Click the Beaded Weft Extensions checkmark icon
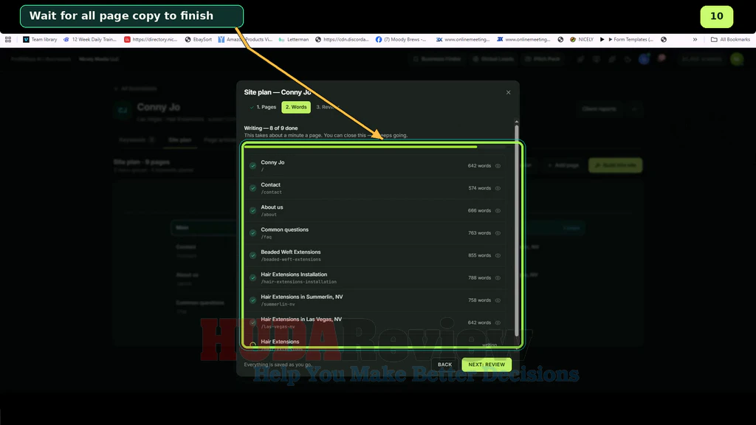 click(252, 255)
